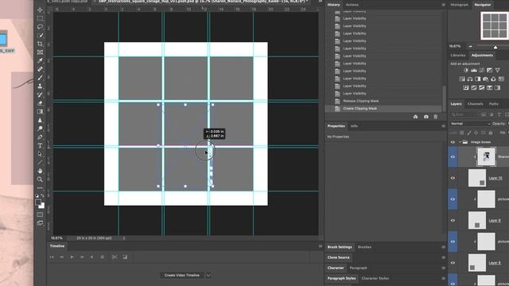Select the Zoom tool

pyautogui.click(x=40, y=180)
